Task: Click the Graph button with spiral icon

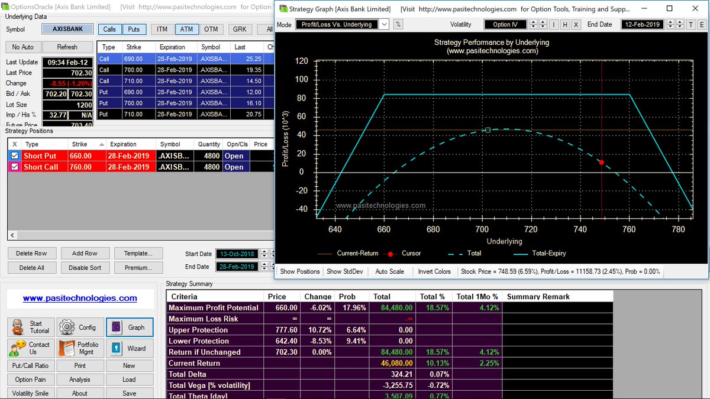Action: [130, 327]
